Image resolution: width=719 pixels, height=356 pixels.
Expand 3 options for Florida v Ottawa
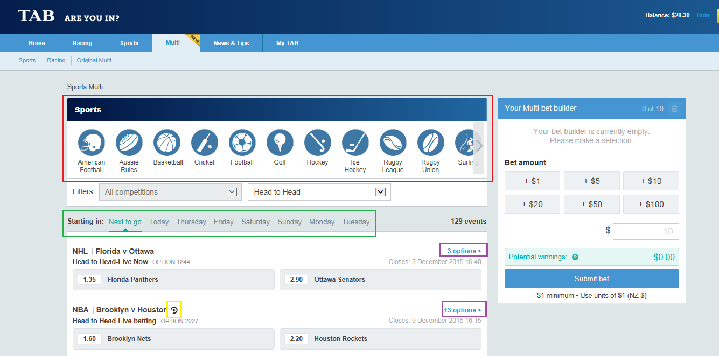(464, 251)
